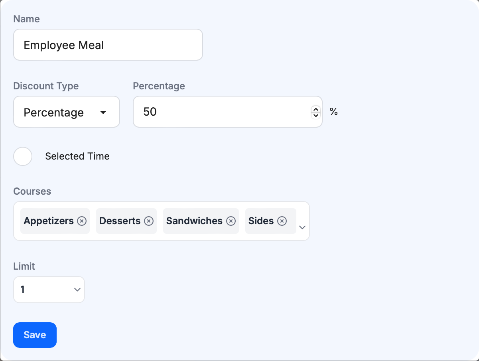479x361 pixels.
Task: Click the Courses field label
Action: point(32,191)
